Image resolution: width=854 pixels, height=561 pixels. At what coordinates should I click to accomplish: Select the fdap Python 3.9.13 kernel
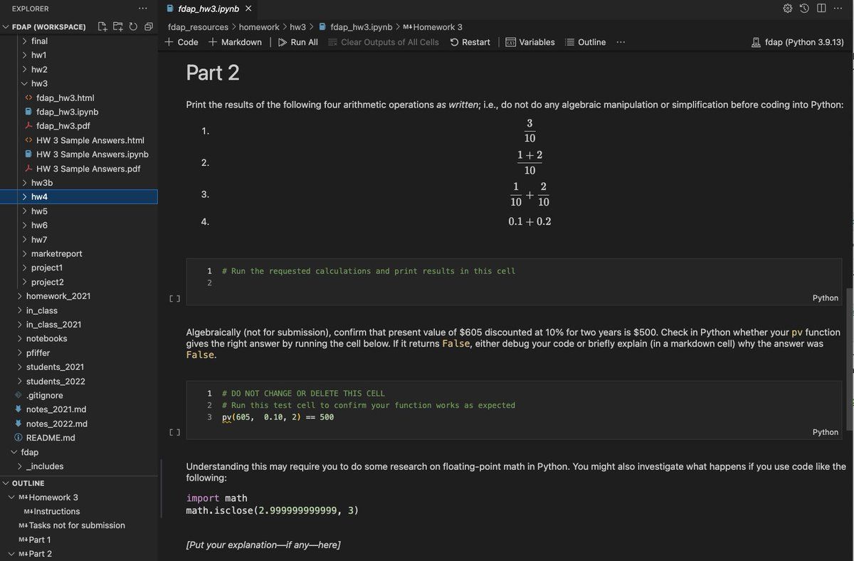click(797, 42)
